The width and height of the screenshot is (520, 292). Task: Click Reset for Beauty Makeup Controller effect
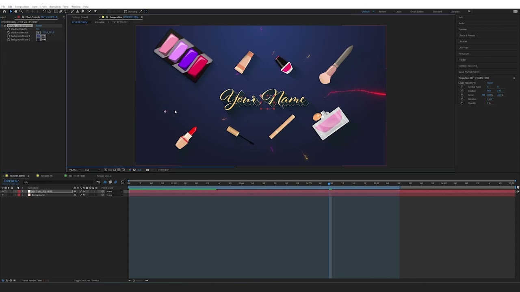click(39, 26)
